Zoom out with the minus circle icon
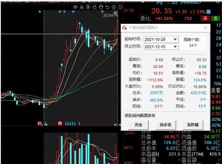The height and width of the screenshot is (164, 222). point(120,7)
